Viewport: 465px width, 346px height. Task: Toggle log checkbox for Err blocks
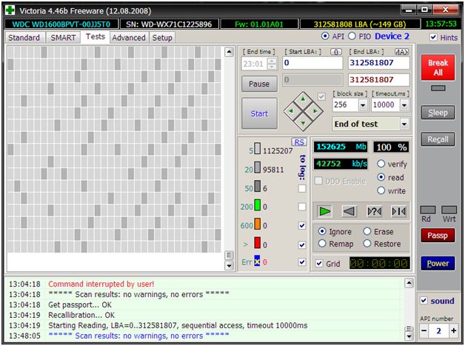[x=302, y=262]
